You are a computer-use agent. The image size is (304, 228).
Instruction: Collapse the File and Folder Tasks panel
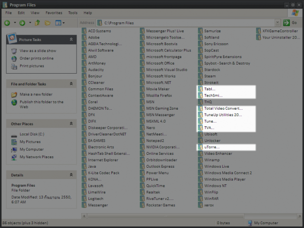coord(71,84)
